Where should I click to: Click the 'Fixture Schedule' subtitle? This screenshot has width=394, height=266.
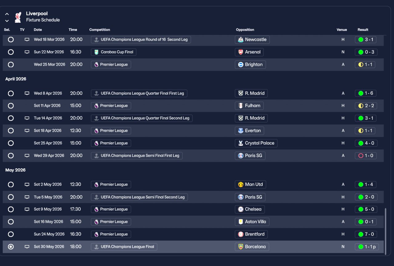43,20
